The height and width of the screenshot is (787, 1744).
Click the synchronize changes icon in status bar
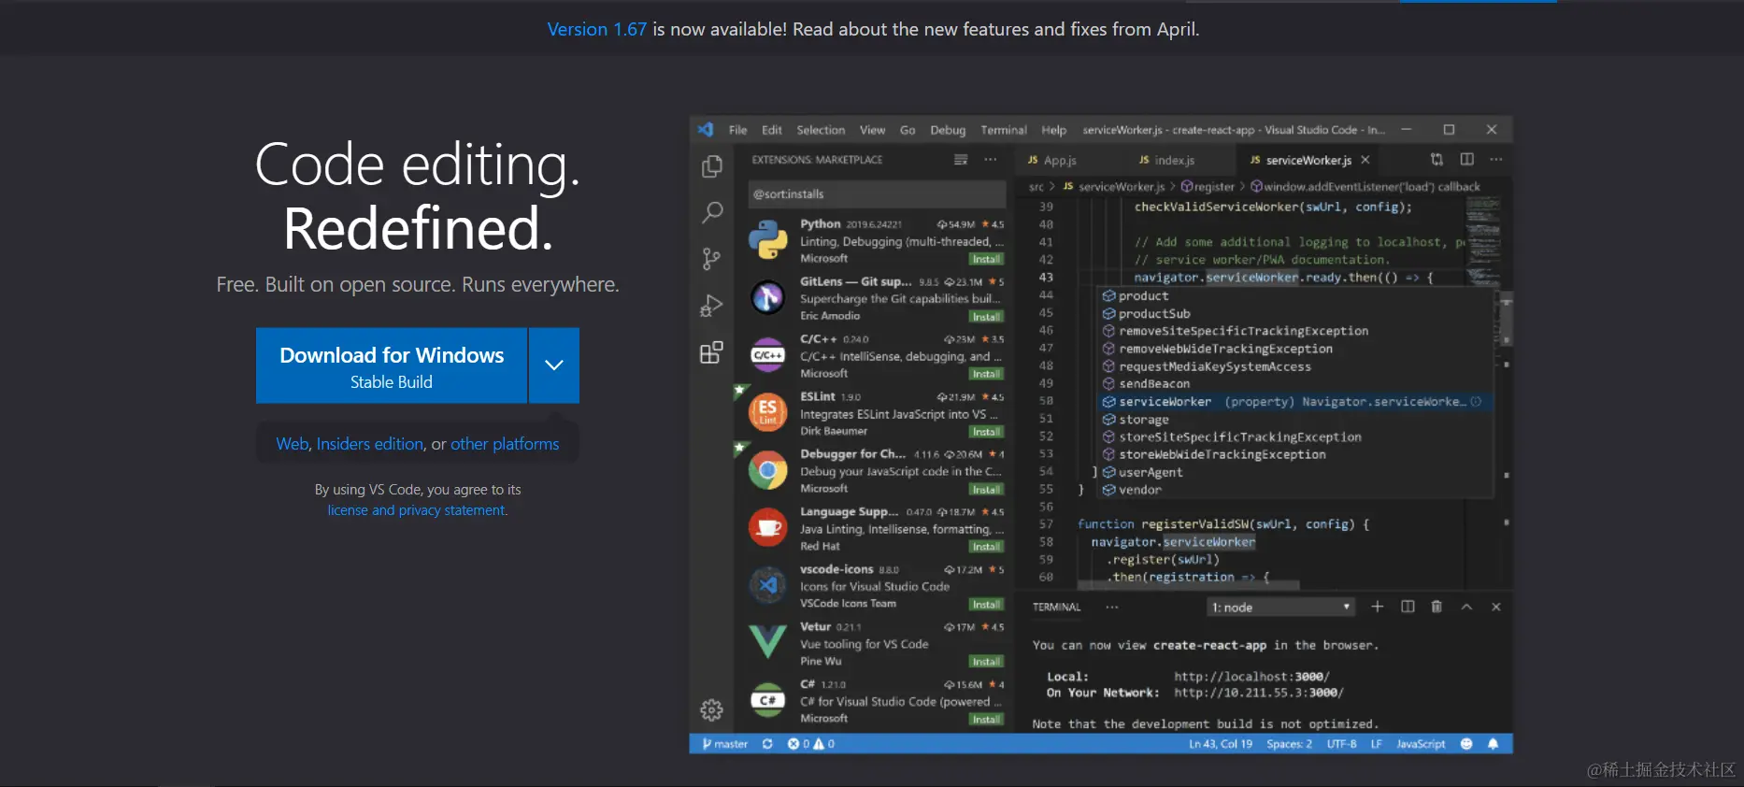click(x=767, y=744)
